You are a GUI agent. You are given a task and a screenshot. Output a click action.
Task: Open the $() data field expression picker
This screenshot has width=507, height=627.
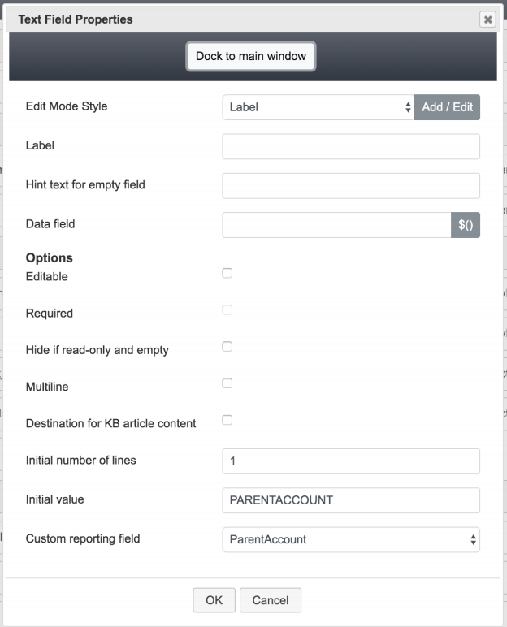(x=466, y=225)
